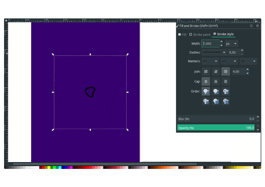265x187 pixels.
Task: Increase miter limit with up arrow
Action: pos(248,70)
